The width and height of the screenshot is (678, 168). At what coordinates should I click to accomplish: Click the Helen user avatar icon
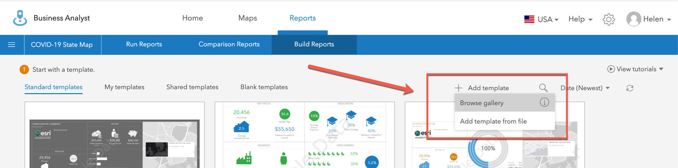point(634,19)
